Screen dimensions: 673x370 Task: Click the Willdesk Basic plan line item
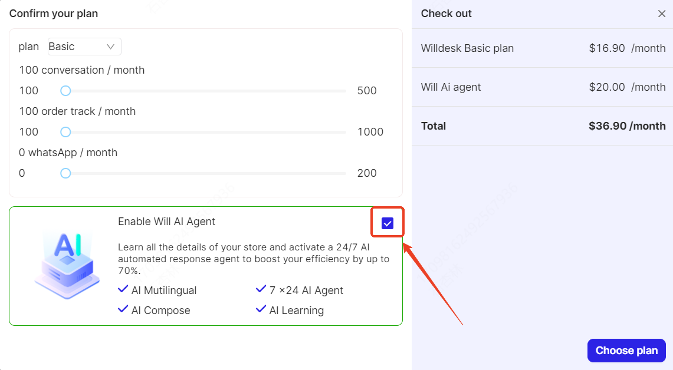(543, 48)
